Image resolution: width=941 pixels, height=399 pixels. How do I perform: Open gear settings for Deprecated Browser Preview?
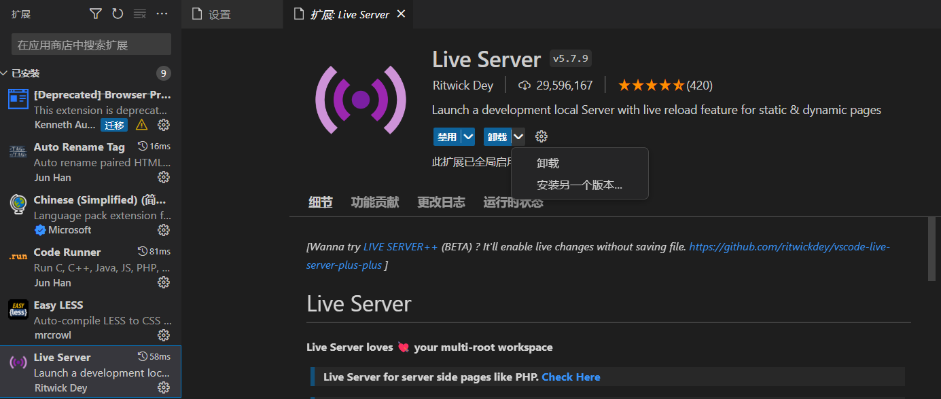[164, 125]
